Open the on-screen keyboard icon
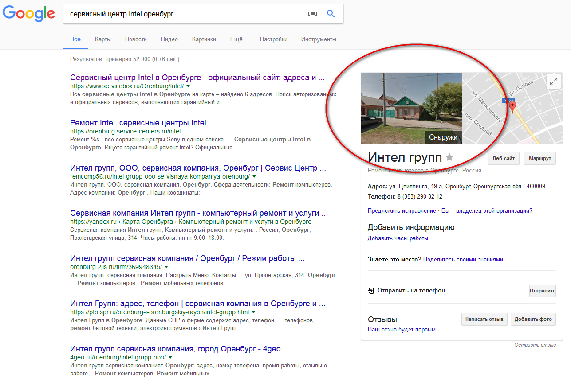This screenshot has width=571, height=382. 313,14
